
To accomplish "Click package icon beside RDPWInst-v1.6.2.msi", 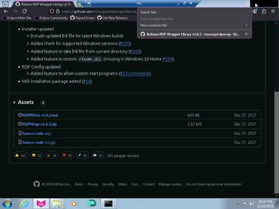I will point(20,115).
